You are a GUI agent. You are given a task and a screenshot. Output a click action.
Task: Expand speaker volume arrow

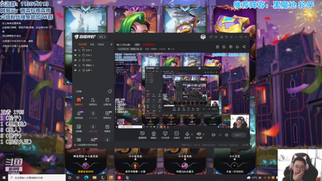pyautogui.click(x=204, y=134)
